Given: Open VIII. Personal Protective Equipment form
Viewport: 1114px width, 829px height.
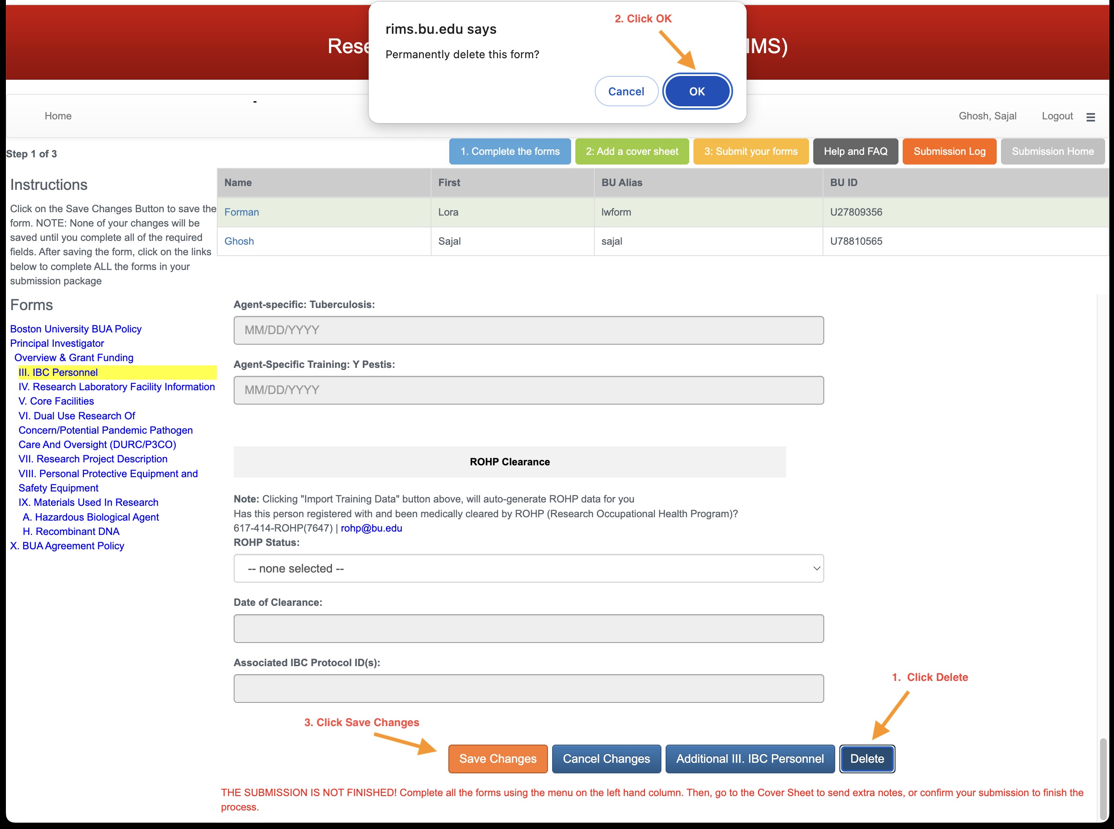Looking at the screenshot, I should pos(108,481).
